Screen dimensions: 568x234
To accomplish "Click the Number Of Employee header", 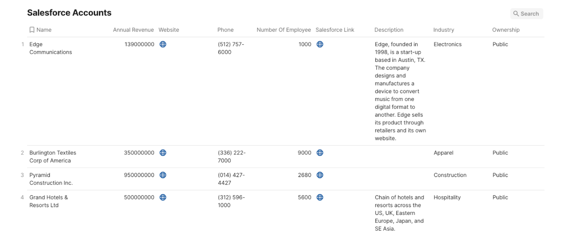I will (284, 30).
